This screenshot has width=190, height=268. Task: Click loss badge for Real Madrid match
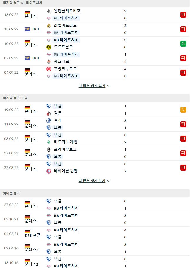(183, 29)
